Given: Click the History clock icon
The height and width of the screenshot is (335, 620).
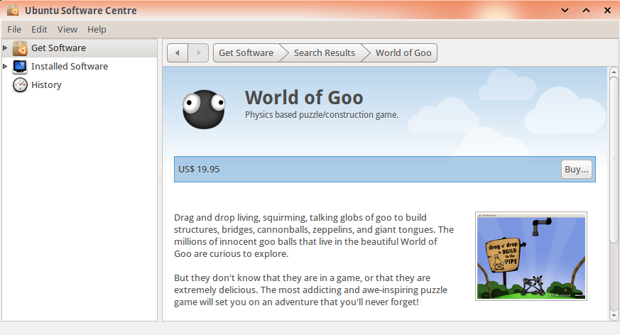Looking at the screenshot, I should [20, 85].
